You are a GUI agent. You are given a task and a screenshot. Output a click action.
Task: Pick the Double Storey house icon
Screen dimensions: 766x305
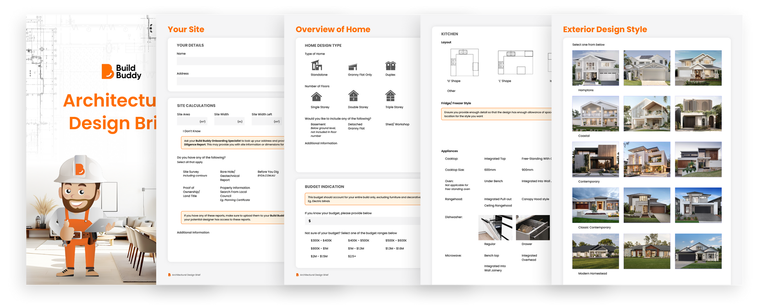(x=354, y=96)
